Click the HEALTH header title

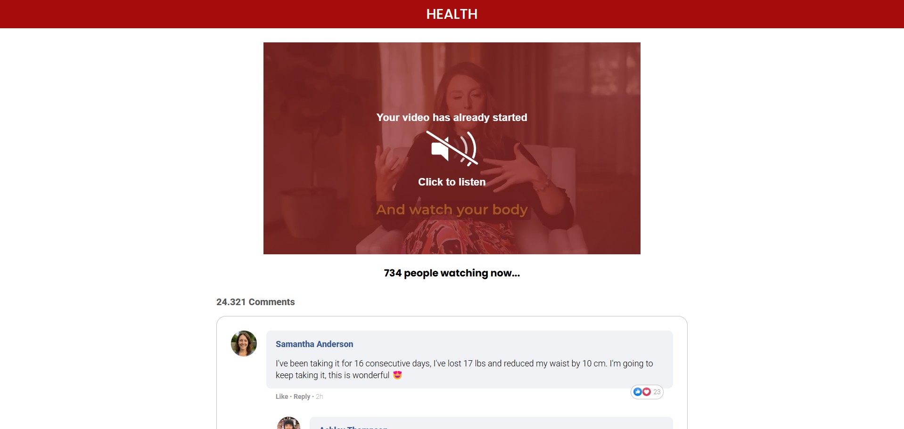click(452, 14)
